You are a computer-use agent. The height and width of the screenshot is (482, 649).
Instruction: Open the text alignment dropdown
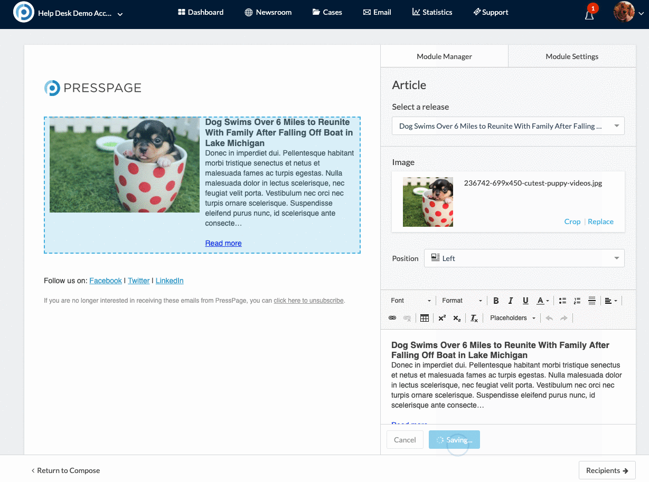click(611, 301)
